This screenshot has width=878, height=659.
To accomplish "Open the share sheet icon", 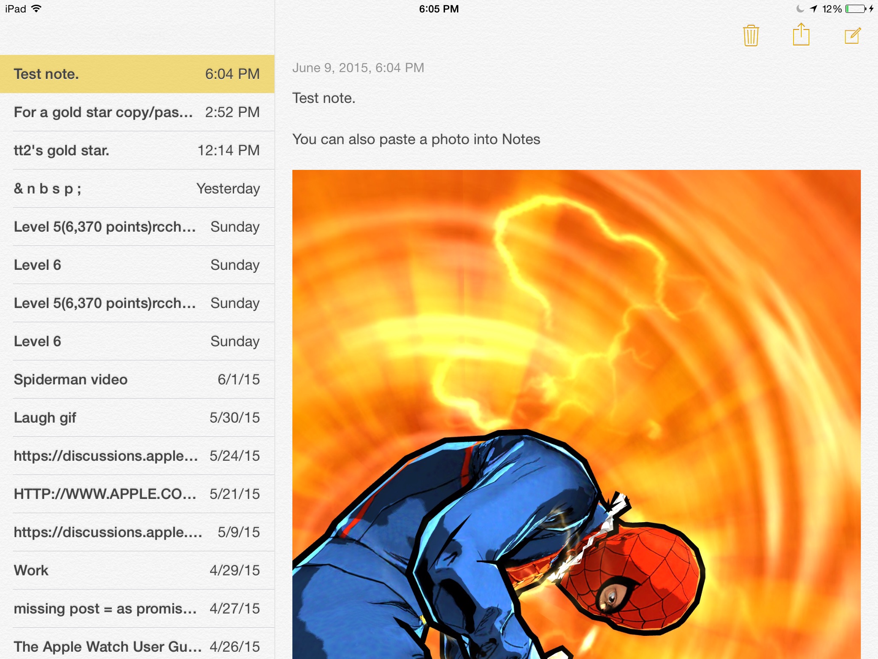I will 801,35.
